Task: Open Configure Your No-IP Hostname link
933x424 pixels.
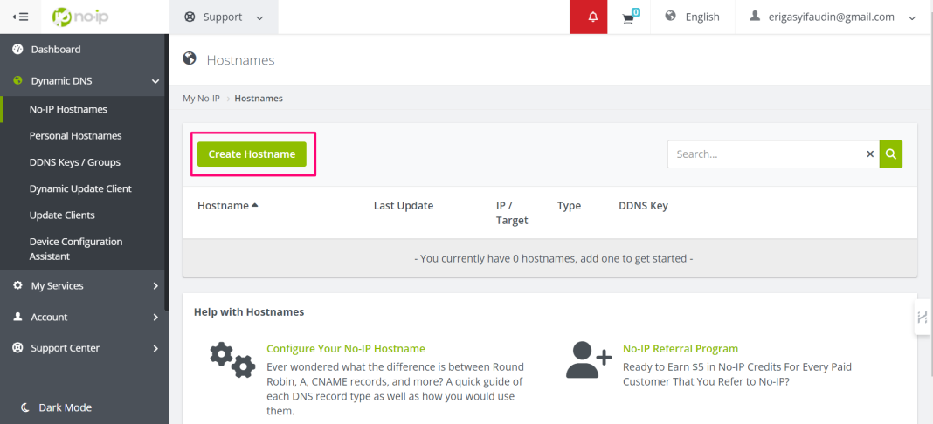Action: coord(345,348)
